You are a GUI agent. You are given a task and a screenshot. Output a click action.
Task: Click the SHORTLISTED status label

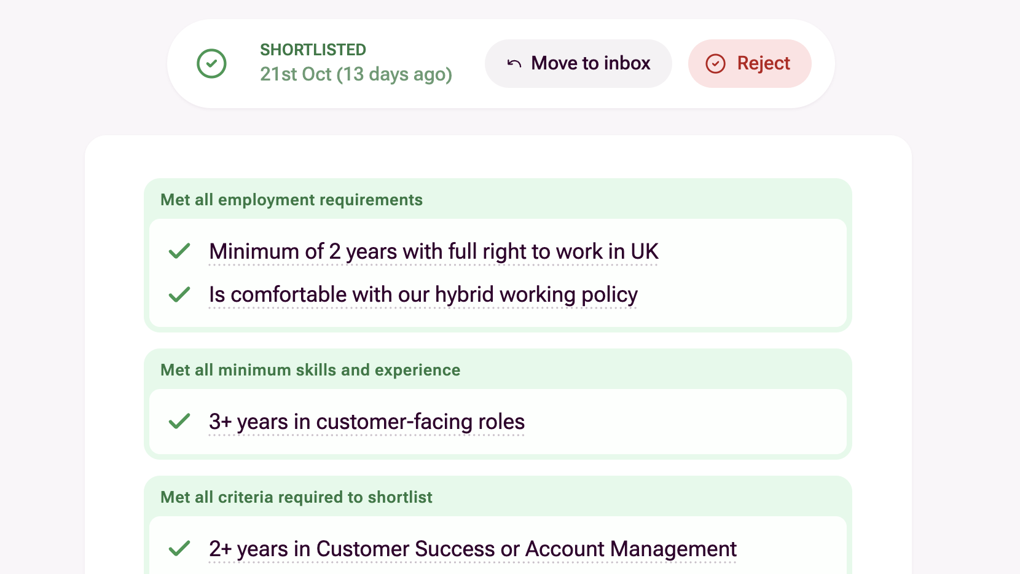point(313,50)
